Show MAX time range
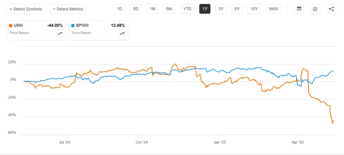Viewport: 344px width, 155px height. 273,9
